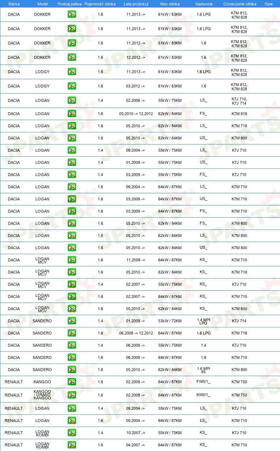Click the PB icon for Logan 1.4 01.2009

[x=72, y=162]
